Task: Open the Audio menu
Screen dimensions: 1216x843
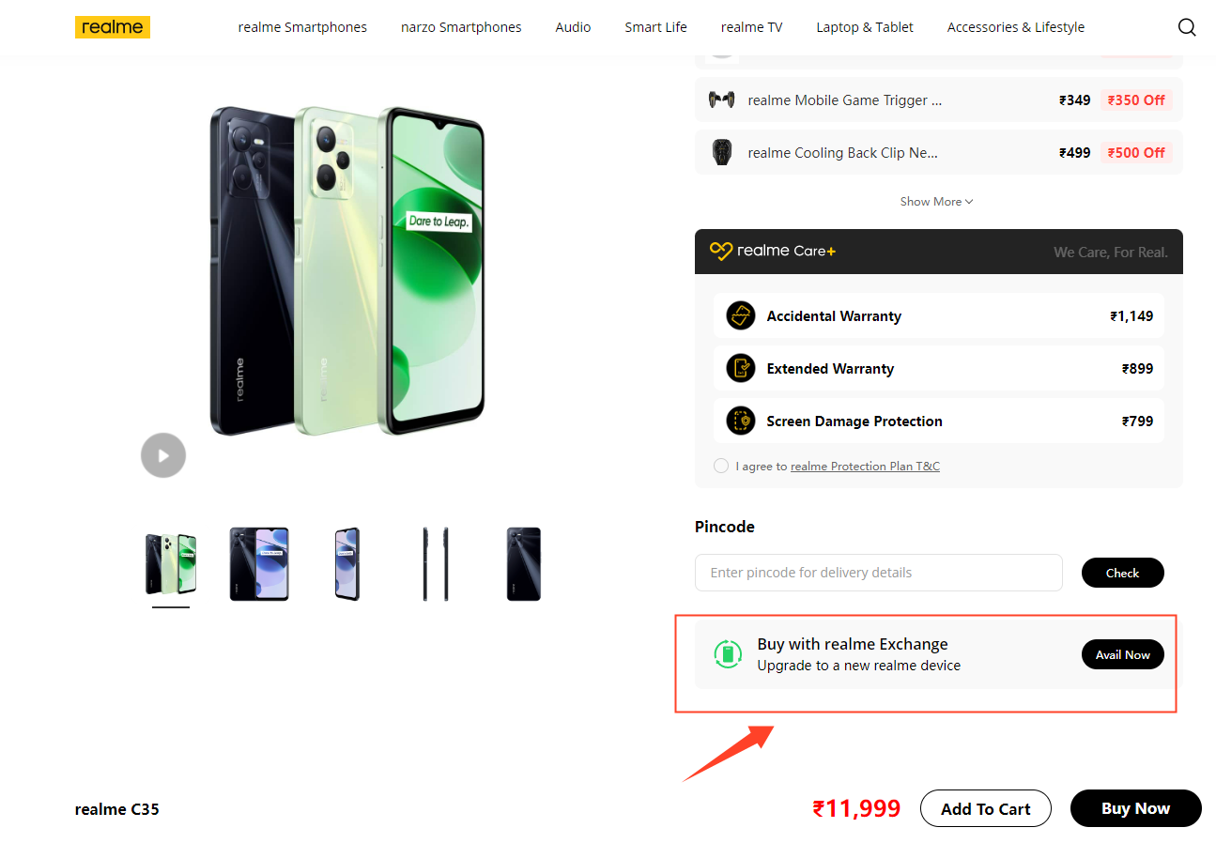Action: pyautogui.click(x=573, y=27)
